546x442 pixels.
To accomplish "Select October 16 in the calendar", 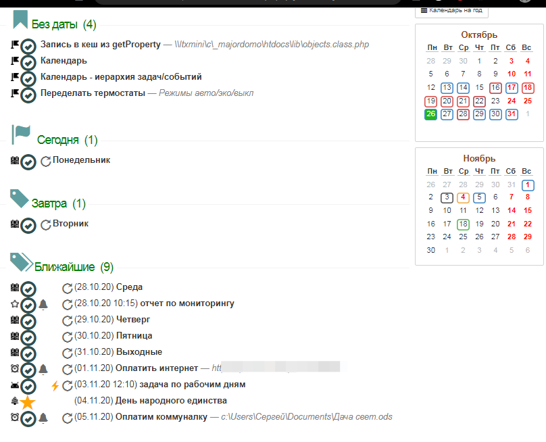I will (495, 88).
